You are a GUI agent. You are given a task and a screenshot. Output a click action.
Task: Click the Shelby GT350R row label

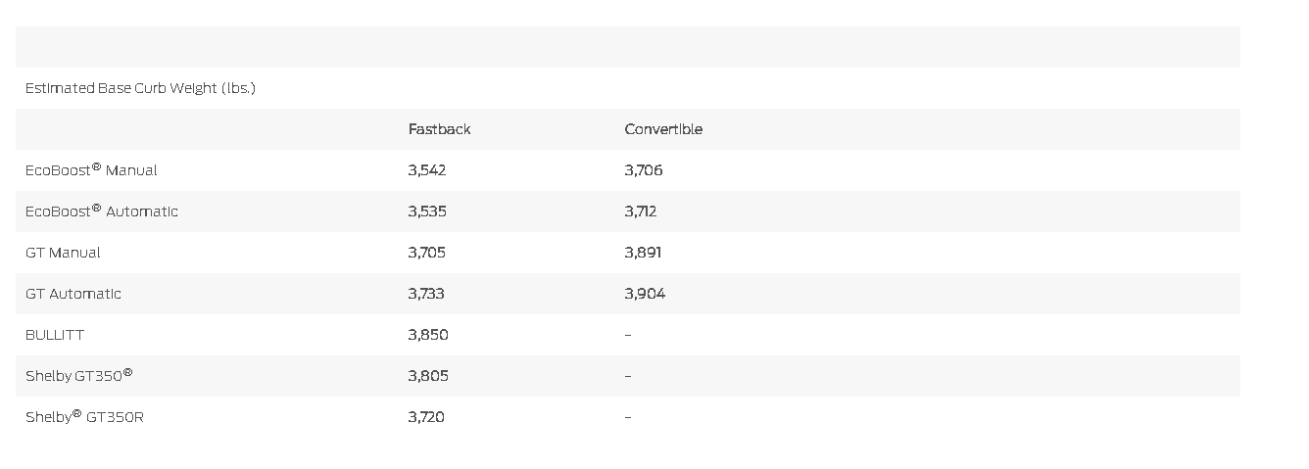(x=84, y=416)
